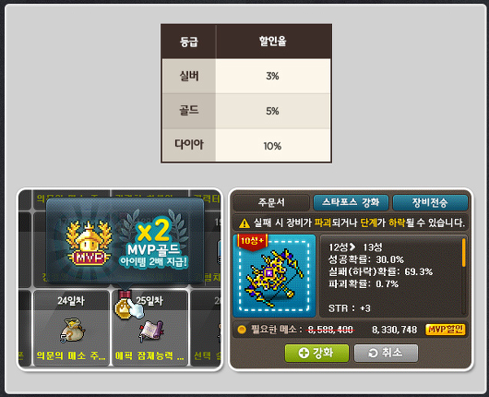Open the 주문서 tab

pyautogui.click(x=271, y=202)
